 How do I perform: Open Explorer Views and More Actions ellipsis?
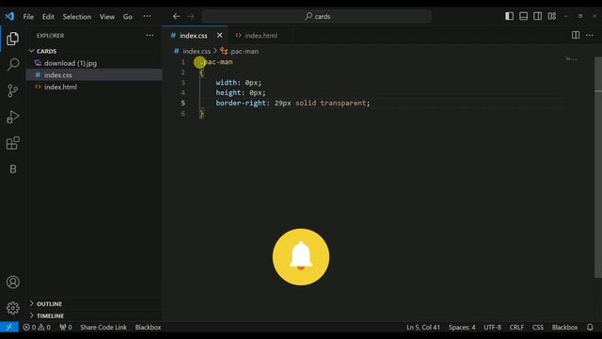pyautogui.click(x=150, y=35)
